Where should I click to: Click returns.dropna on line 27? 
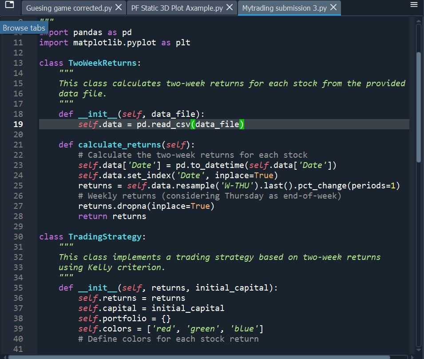112,206
